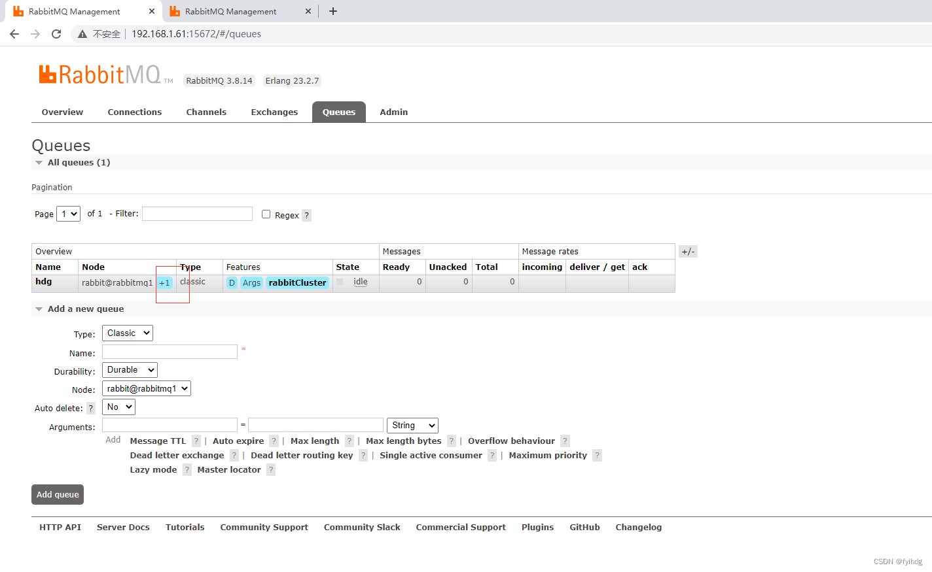Toggle the Regex filter checkbox
Image resolution: width=932 pixels, height=572 pixels.
coord(266,214)
